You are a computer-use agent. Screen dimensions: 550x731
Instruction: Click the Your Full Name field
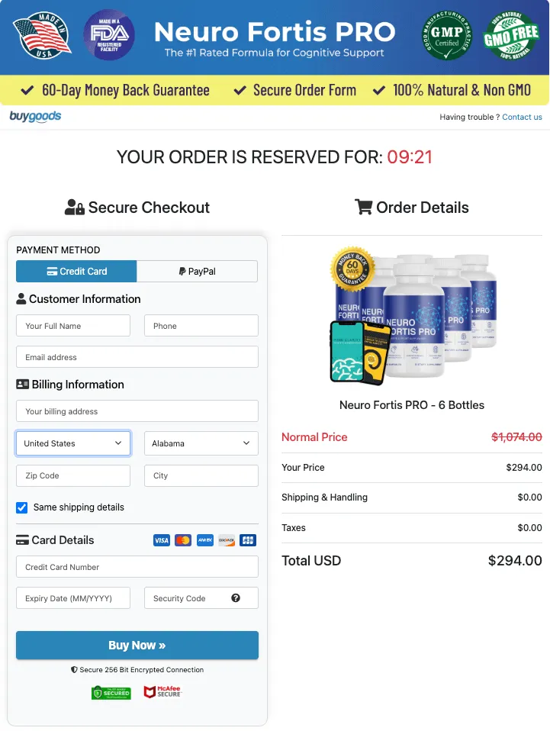coord(72,326)
